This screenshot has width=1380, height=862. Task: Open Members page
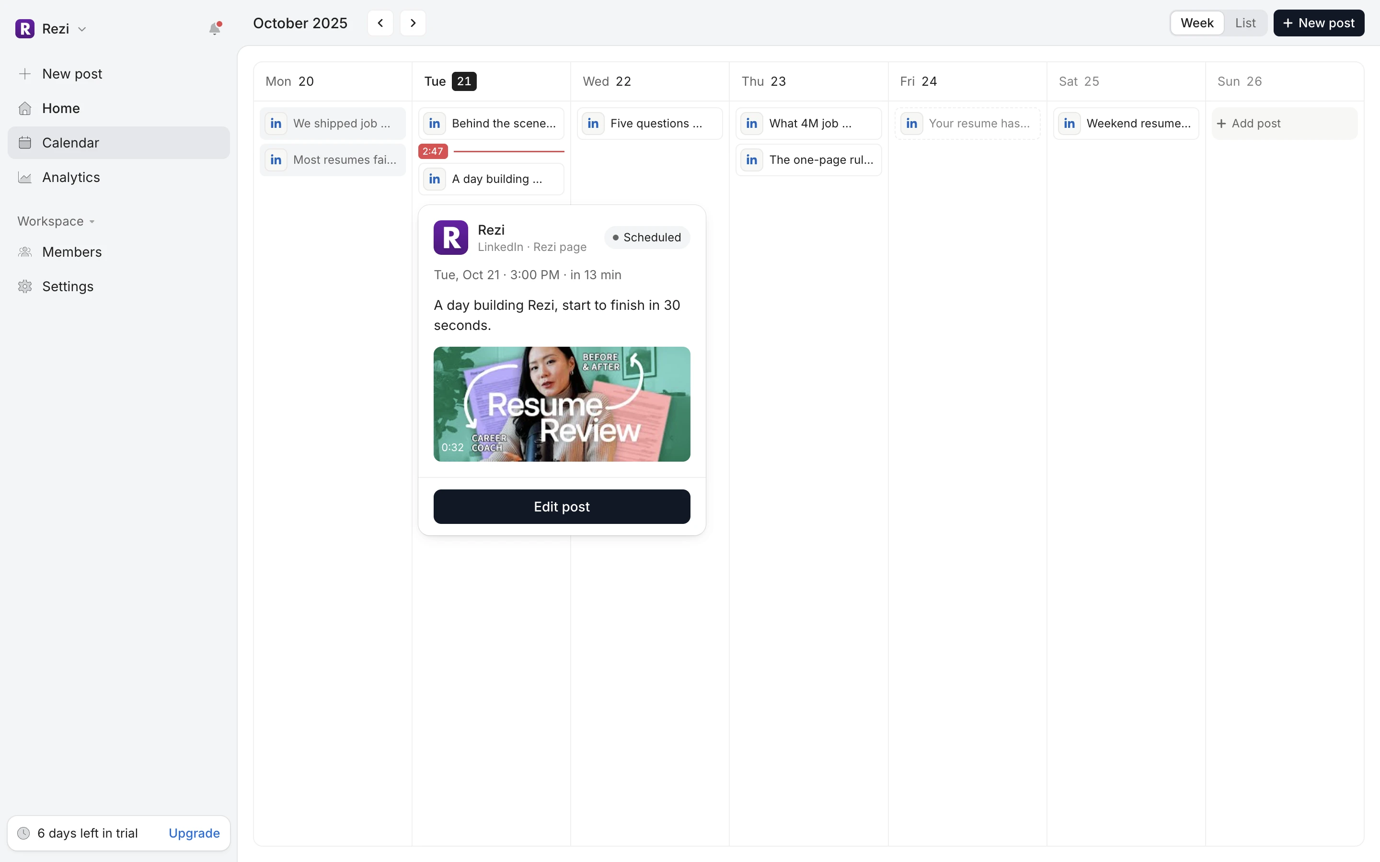[x=119, y=252]
